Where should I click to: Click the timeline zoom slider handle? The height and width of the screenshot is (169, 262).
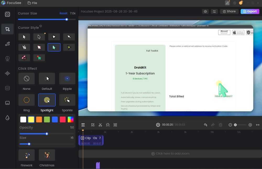tap(235, 125)
